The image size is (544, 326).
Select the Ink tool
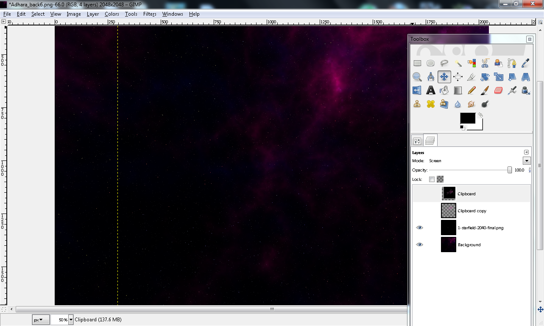pyautogui.click(x=526, y=90)
